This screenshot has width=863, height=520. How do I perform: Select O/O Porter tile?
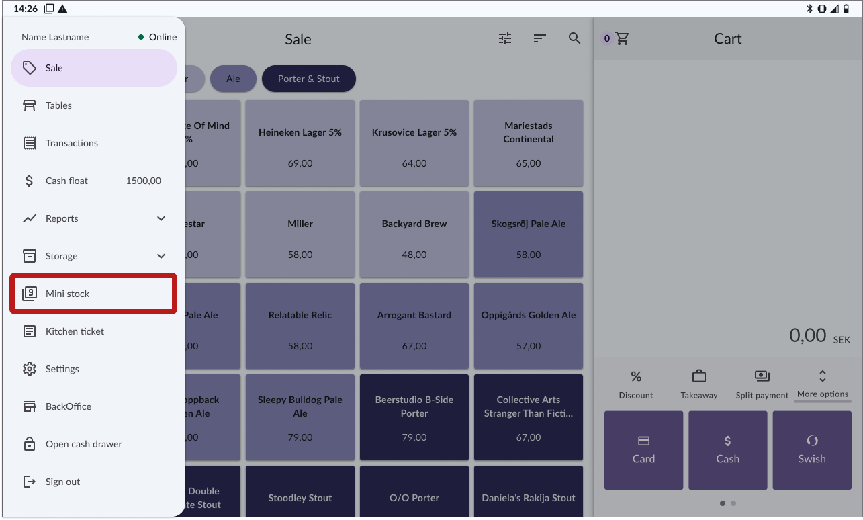click(x=414, y=492)
